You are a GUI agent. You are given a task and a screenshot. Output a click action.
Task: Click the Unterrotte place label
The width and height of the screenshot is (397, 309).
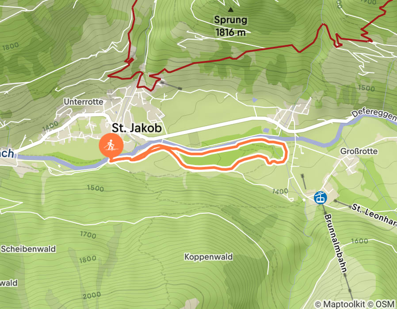(84, 102)
